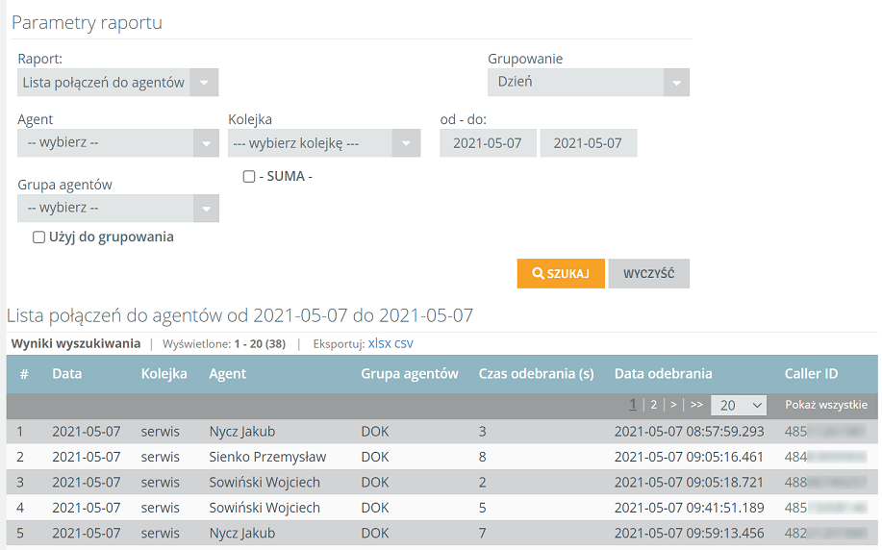Viewport: 882px width, 550px height.
Task: Go to next results page arrow
Action: tap(673, 405)
